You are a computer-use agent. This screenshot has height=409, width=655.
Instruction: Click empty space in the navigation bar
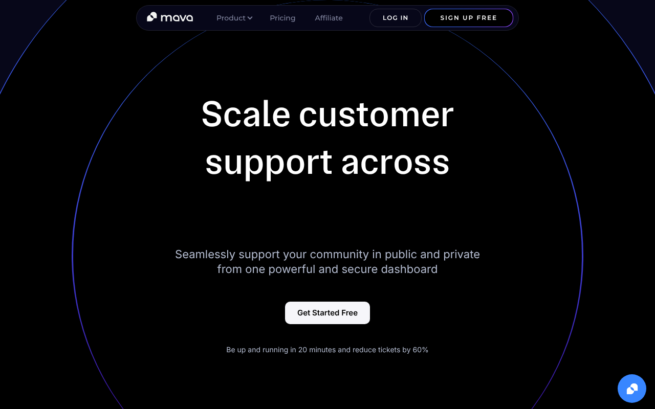(x=356, y=18)
